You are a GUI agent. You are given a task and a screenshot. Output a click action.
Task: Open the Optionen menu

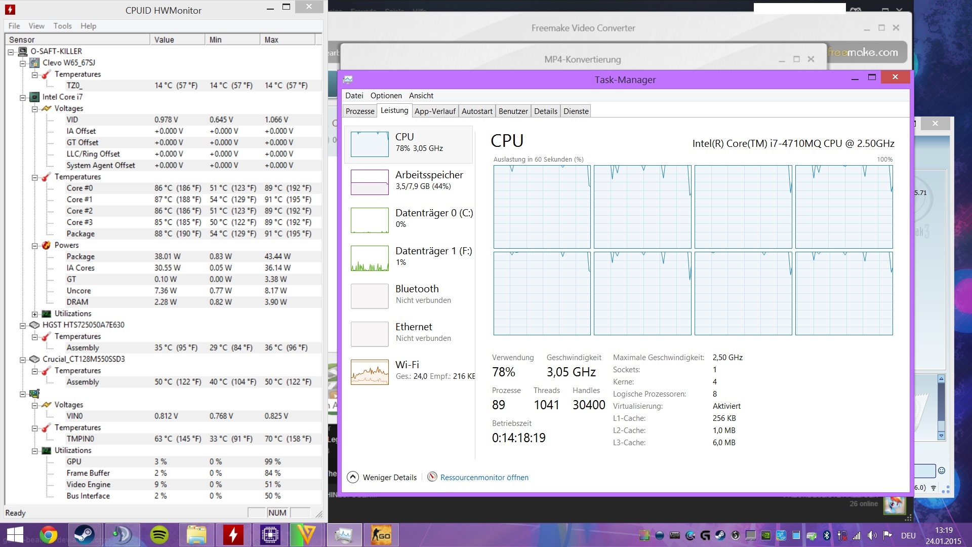[x=386, y=95]
